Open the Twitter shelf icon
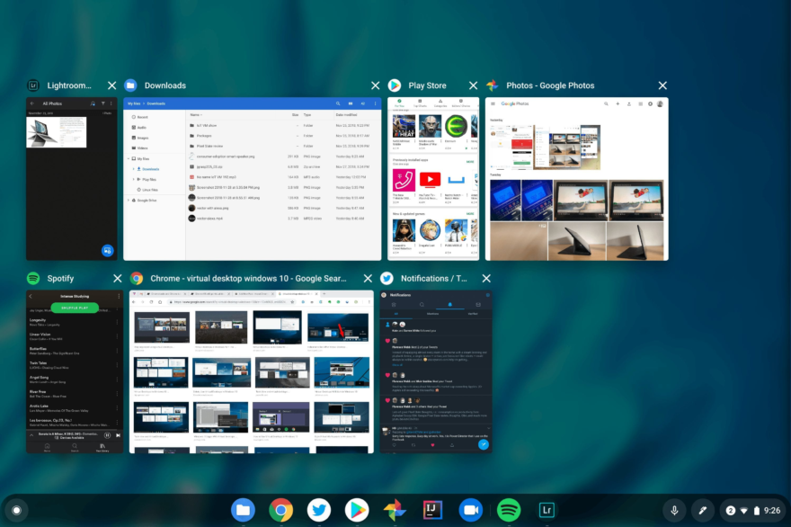 coord(319,510)
